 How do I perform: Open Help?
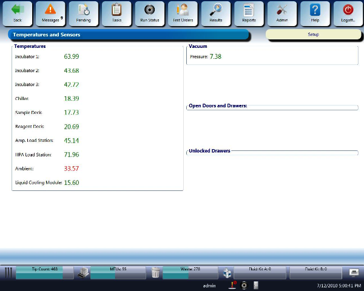(x=315, y=13)
